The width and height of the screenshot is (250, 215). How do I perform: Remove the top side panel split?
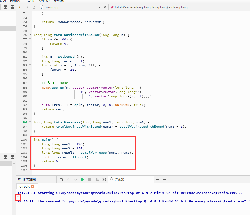12,7
